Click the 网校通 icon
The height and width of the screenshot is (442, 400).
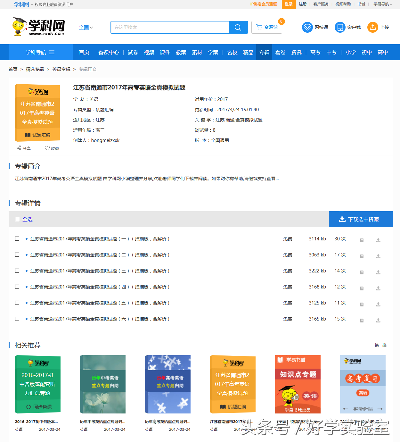(307, 27)
